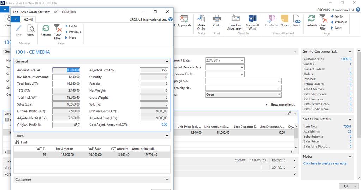Click the Quotes count value 1
The width and height of the screenshot is (361, 190).
coord(350,64)
